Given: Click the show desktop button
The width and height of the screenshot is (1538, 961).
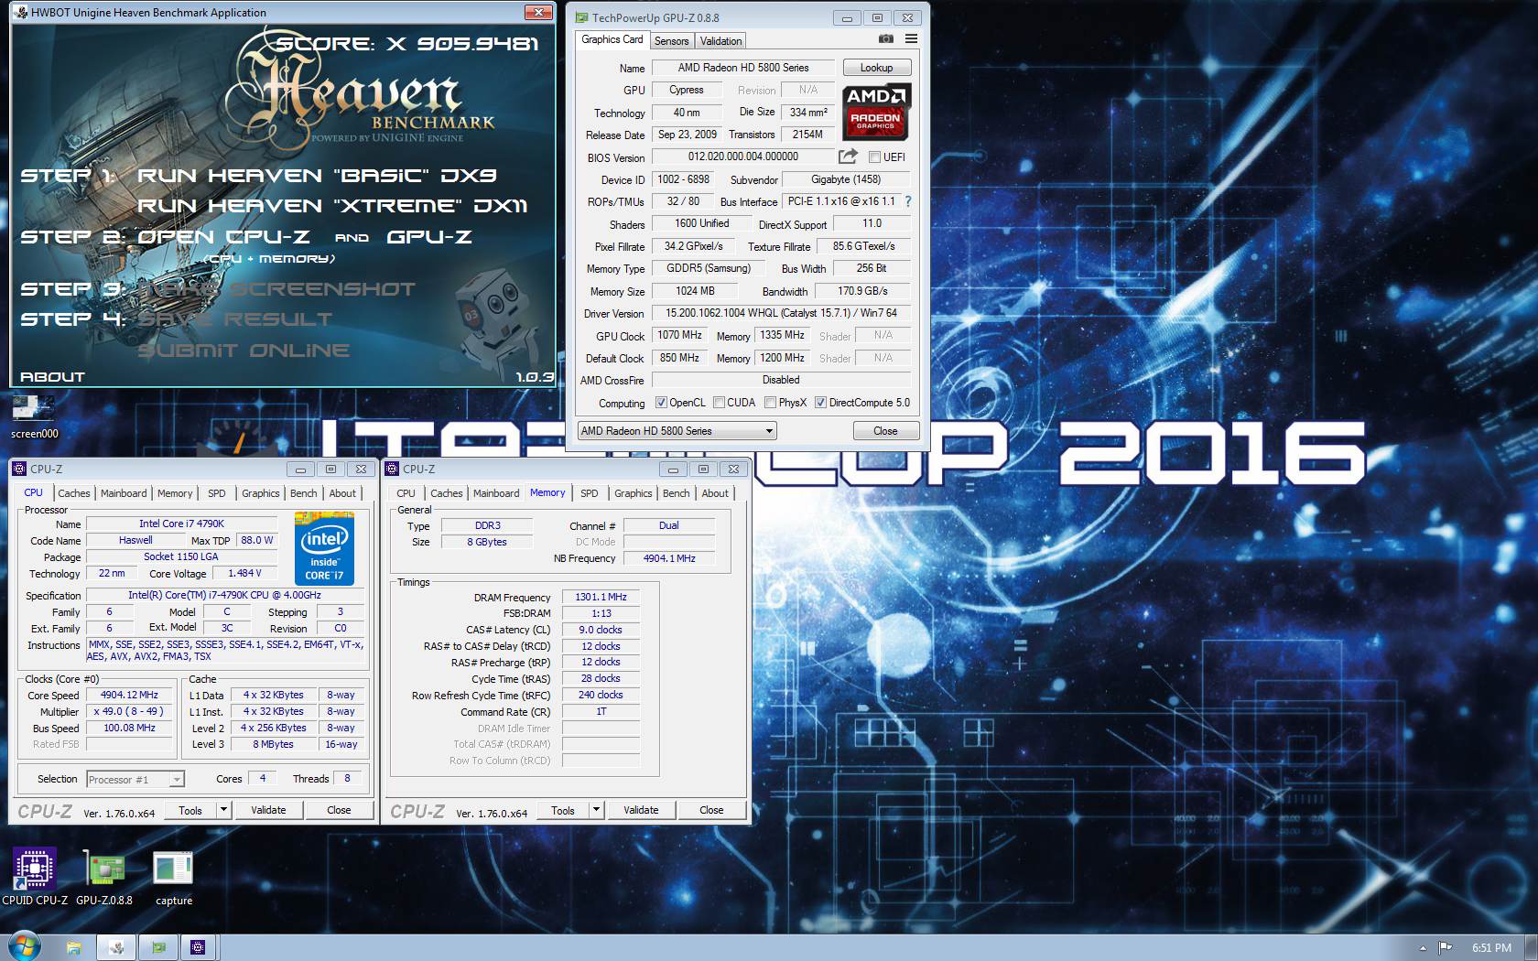Looking at the screenshot, I should (1531, 948).
